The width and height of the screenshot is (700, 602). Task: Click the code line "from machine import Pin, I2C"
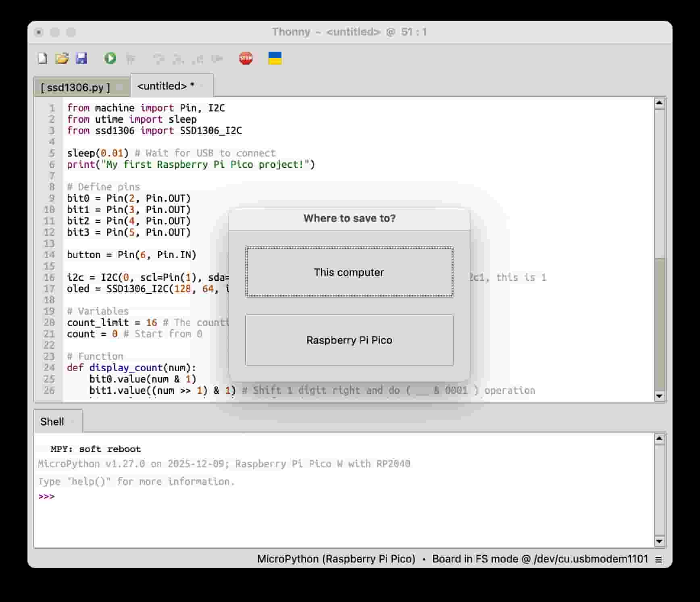click(x=146, y=108)
